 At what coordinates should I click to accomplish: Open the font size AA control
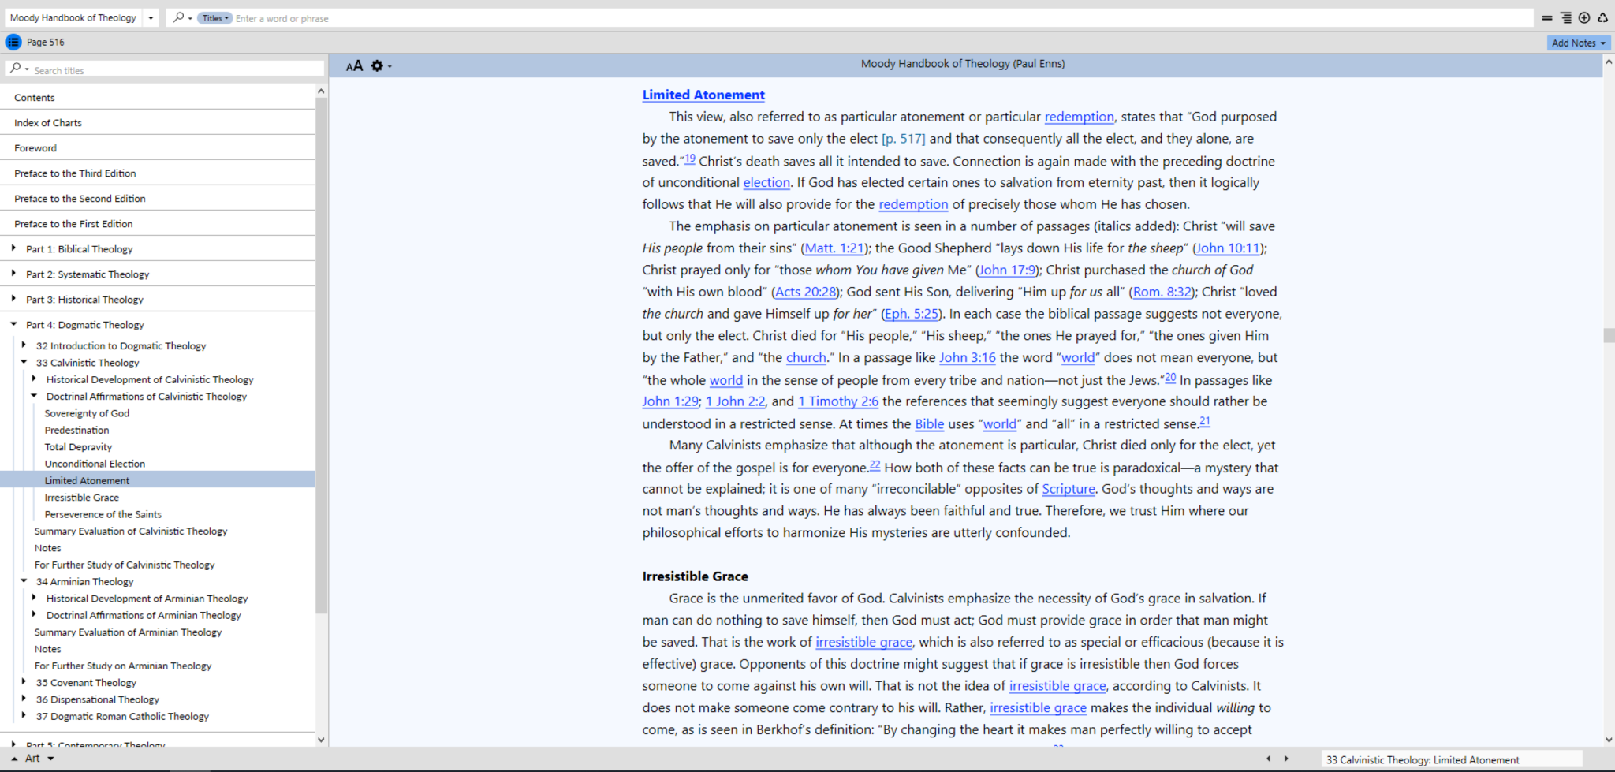pos(354,66)
